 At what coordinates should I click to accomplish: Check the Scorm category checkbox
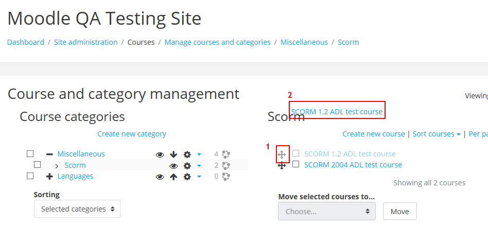[x=38, y=164]
